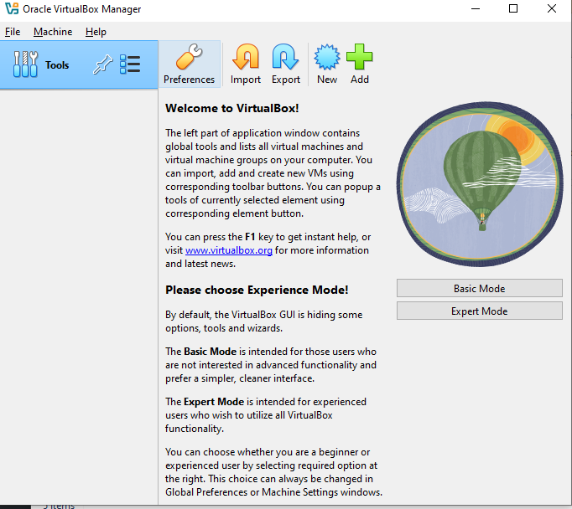Screen dimensions: 572x509
Task: Open the Tools list menu icon
Action: point(130,64)
